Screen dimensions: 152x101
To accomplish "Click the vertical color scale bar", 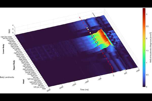I will [144, 47].
